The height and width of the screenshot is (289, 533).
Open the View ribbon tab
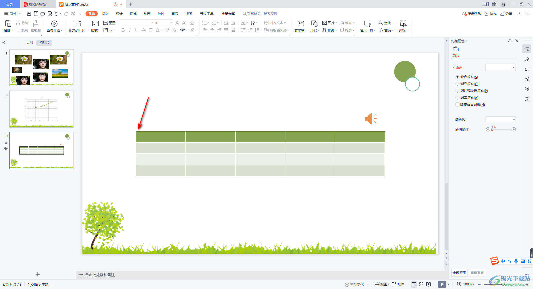(188, 14)
